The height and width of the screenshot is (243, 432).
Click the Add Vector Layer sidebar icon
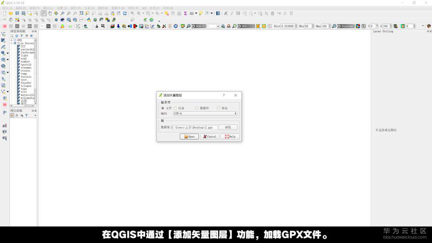coord(3,34)
